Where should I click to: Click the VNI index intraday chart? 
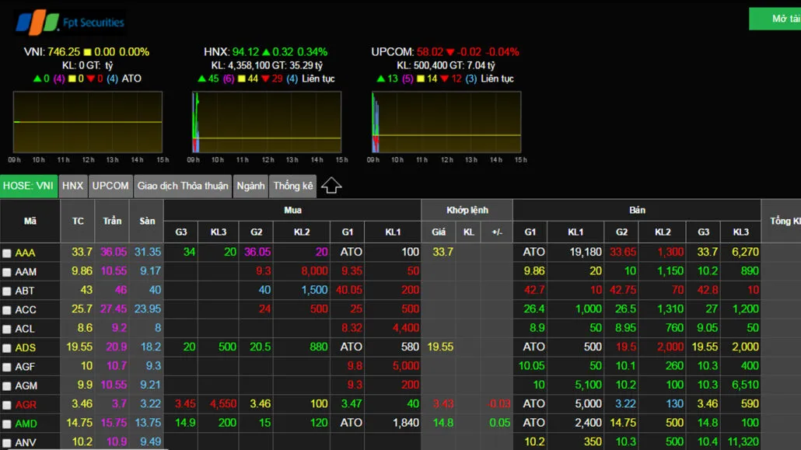click(x=88, y=122)
